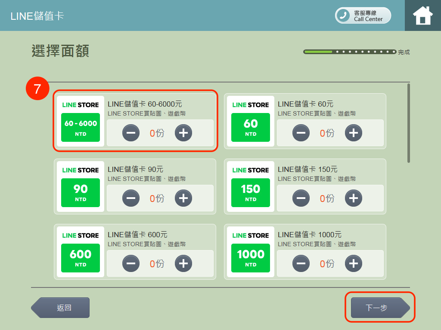Tap minus for LINE儲值卡 1000元
Screen dimensions: 441x330
(301, 263)
